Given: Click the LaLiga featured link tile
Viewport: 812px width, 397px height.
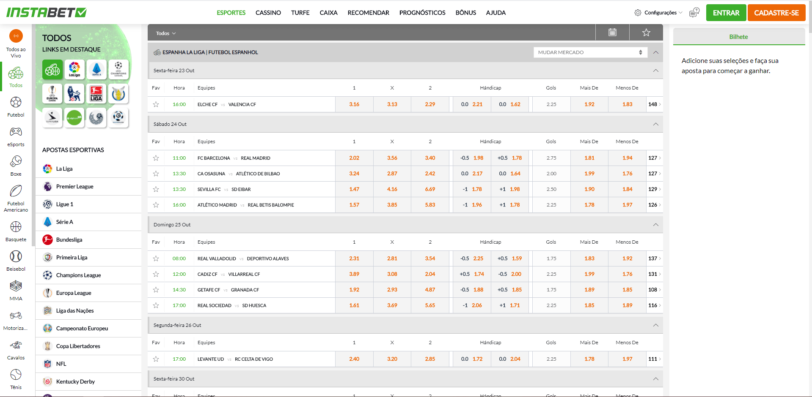Looking at the screenshot, I should 74,70.
